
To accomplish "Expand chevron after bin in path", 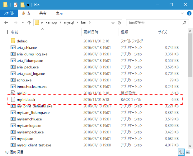I will coord(90,23).
